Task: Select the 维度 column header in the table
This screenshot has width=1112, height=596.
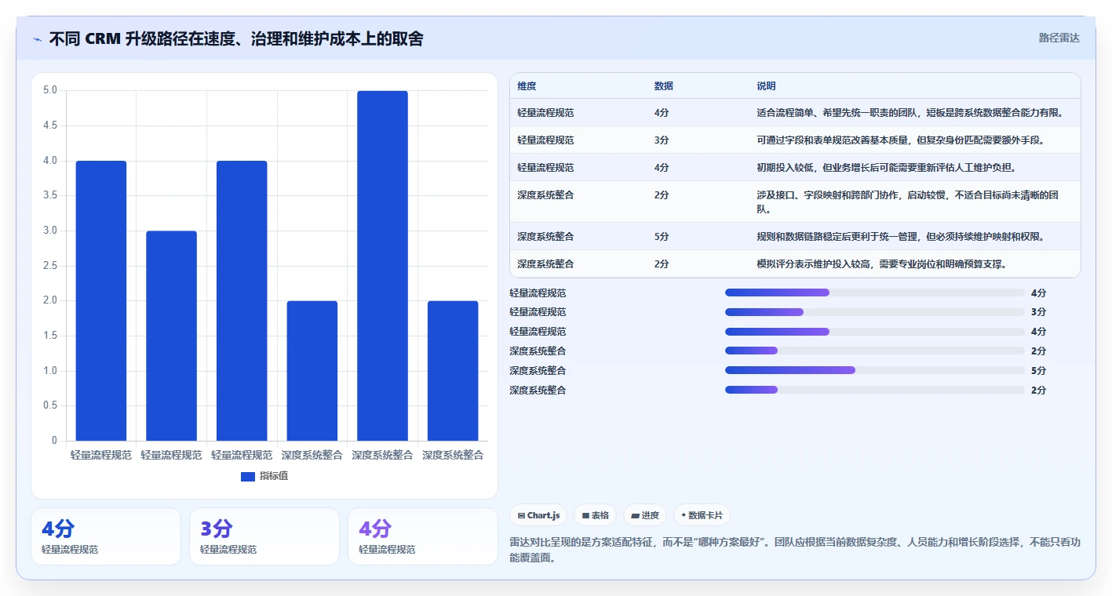Action: click(x=527, y=86)
